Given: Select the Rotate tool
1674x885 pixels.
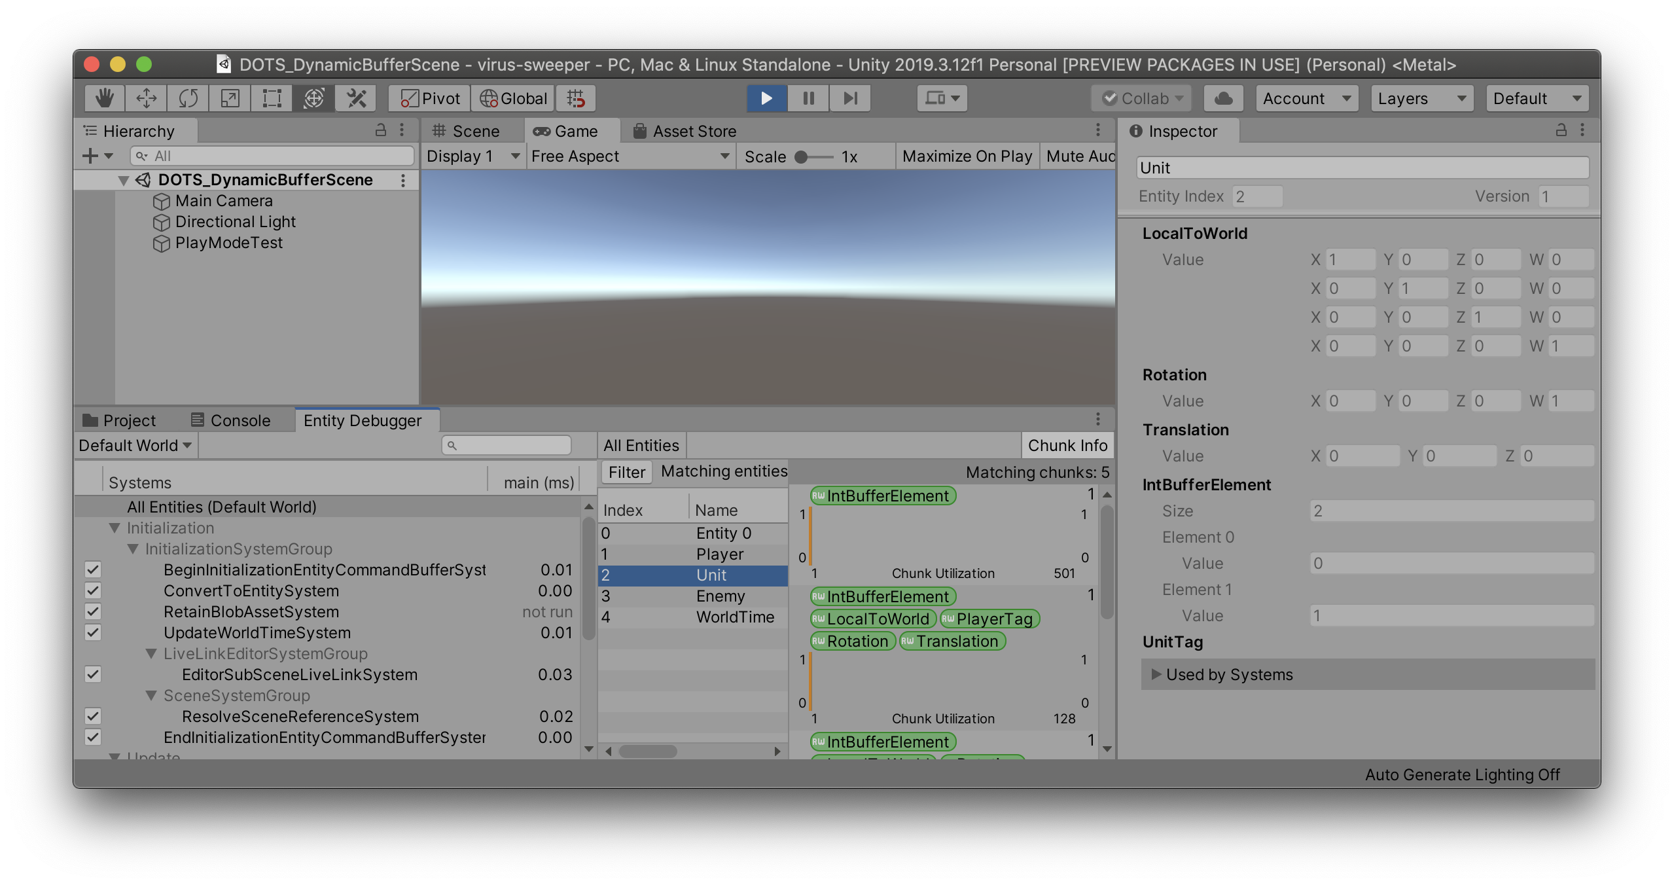Looking at the screenshot, I should [187, 98].
